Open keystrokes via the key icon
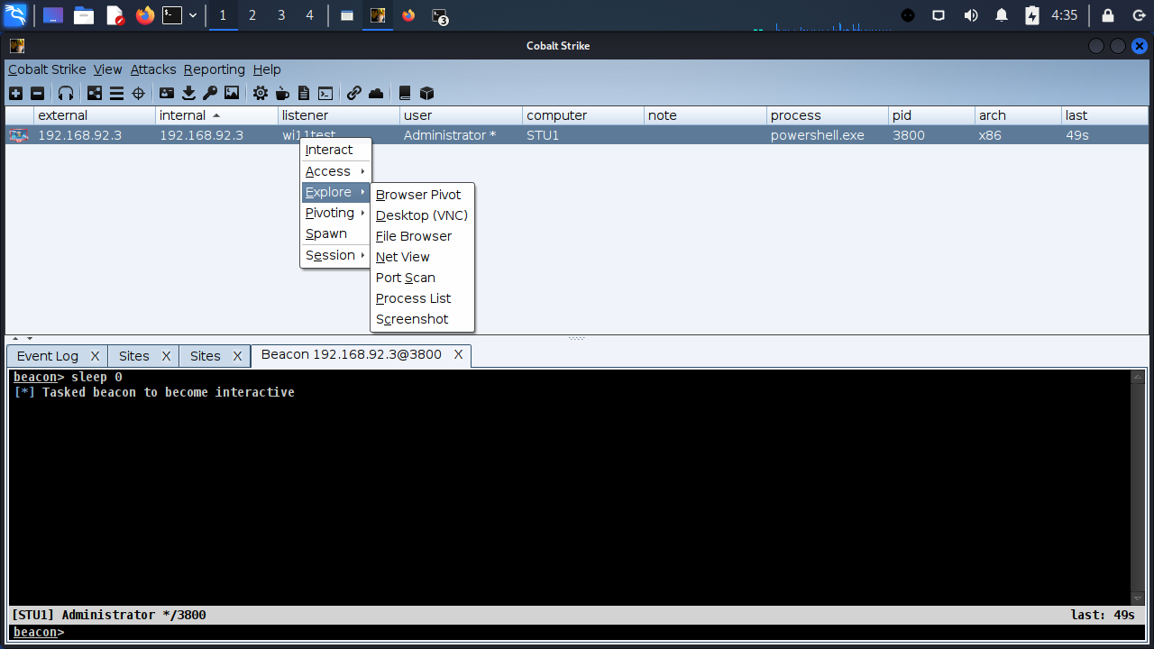This screenshot has height=649, width=1154. tap(210, 93)
